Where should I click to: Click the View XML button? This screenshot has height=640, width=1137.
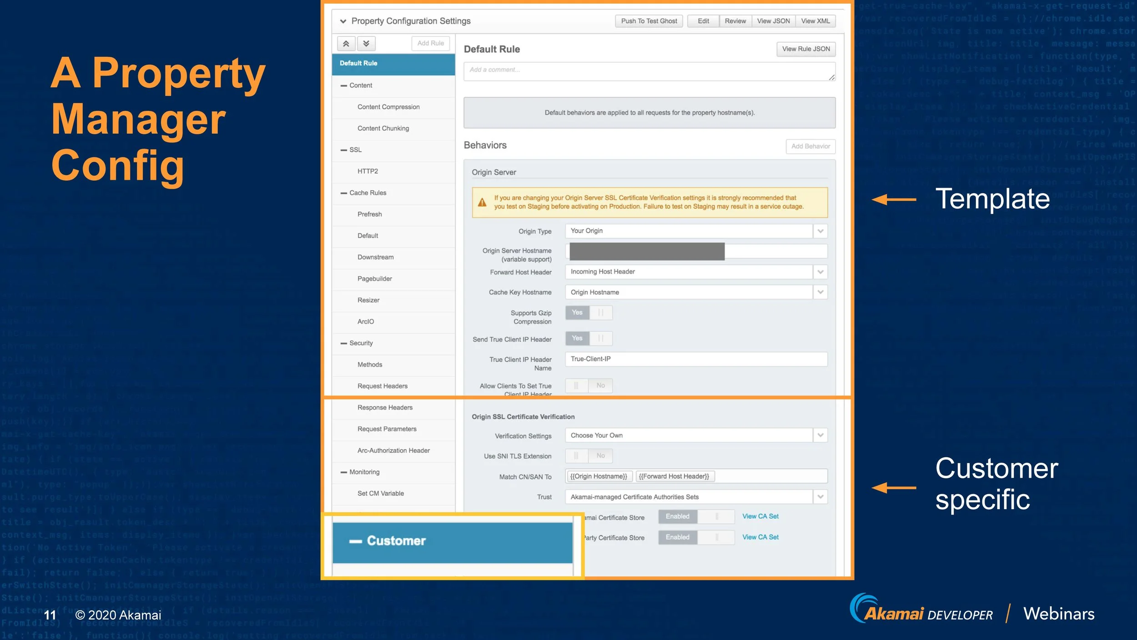pos(815,21)
